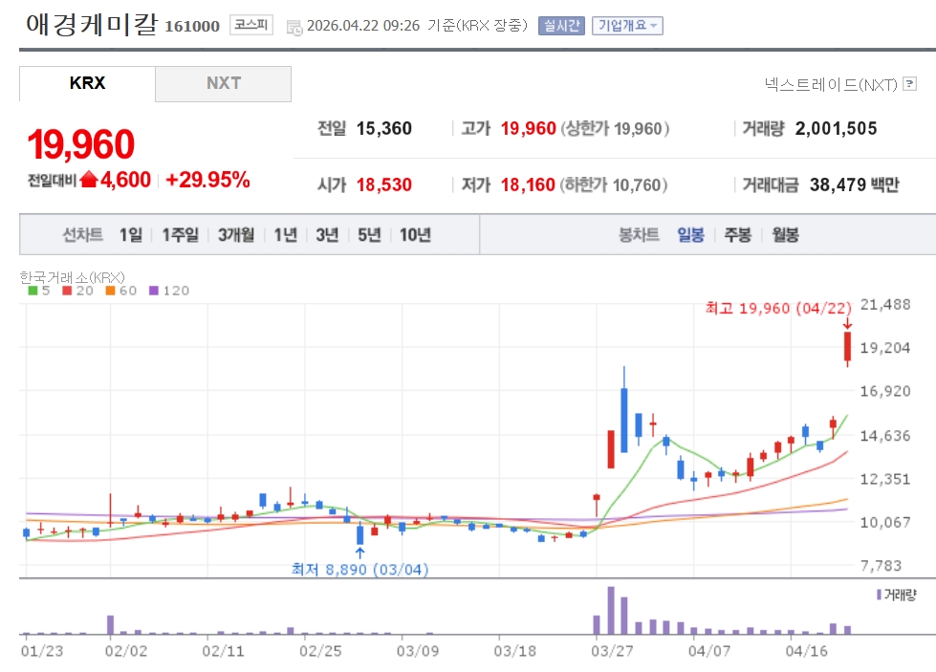Click the blue arrow above 최저 8,890 marker

pos(359,553)
